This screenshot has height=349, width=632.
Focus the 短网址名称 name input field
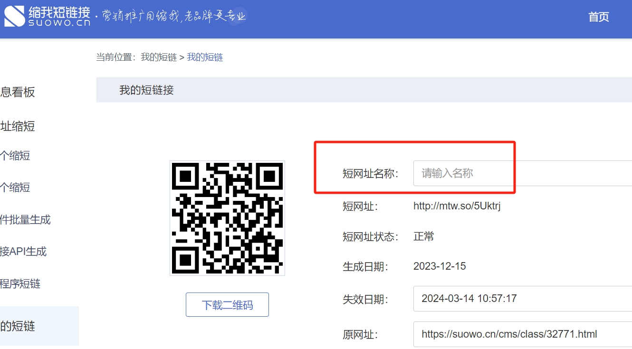tap(522, 173)
